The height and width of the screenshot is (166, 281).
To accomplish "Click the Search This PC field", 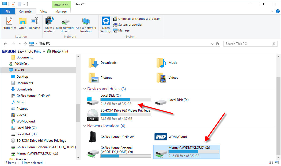I will (x=250, y=44).
